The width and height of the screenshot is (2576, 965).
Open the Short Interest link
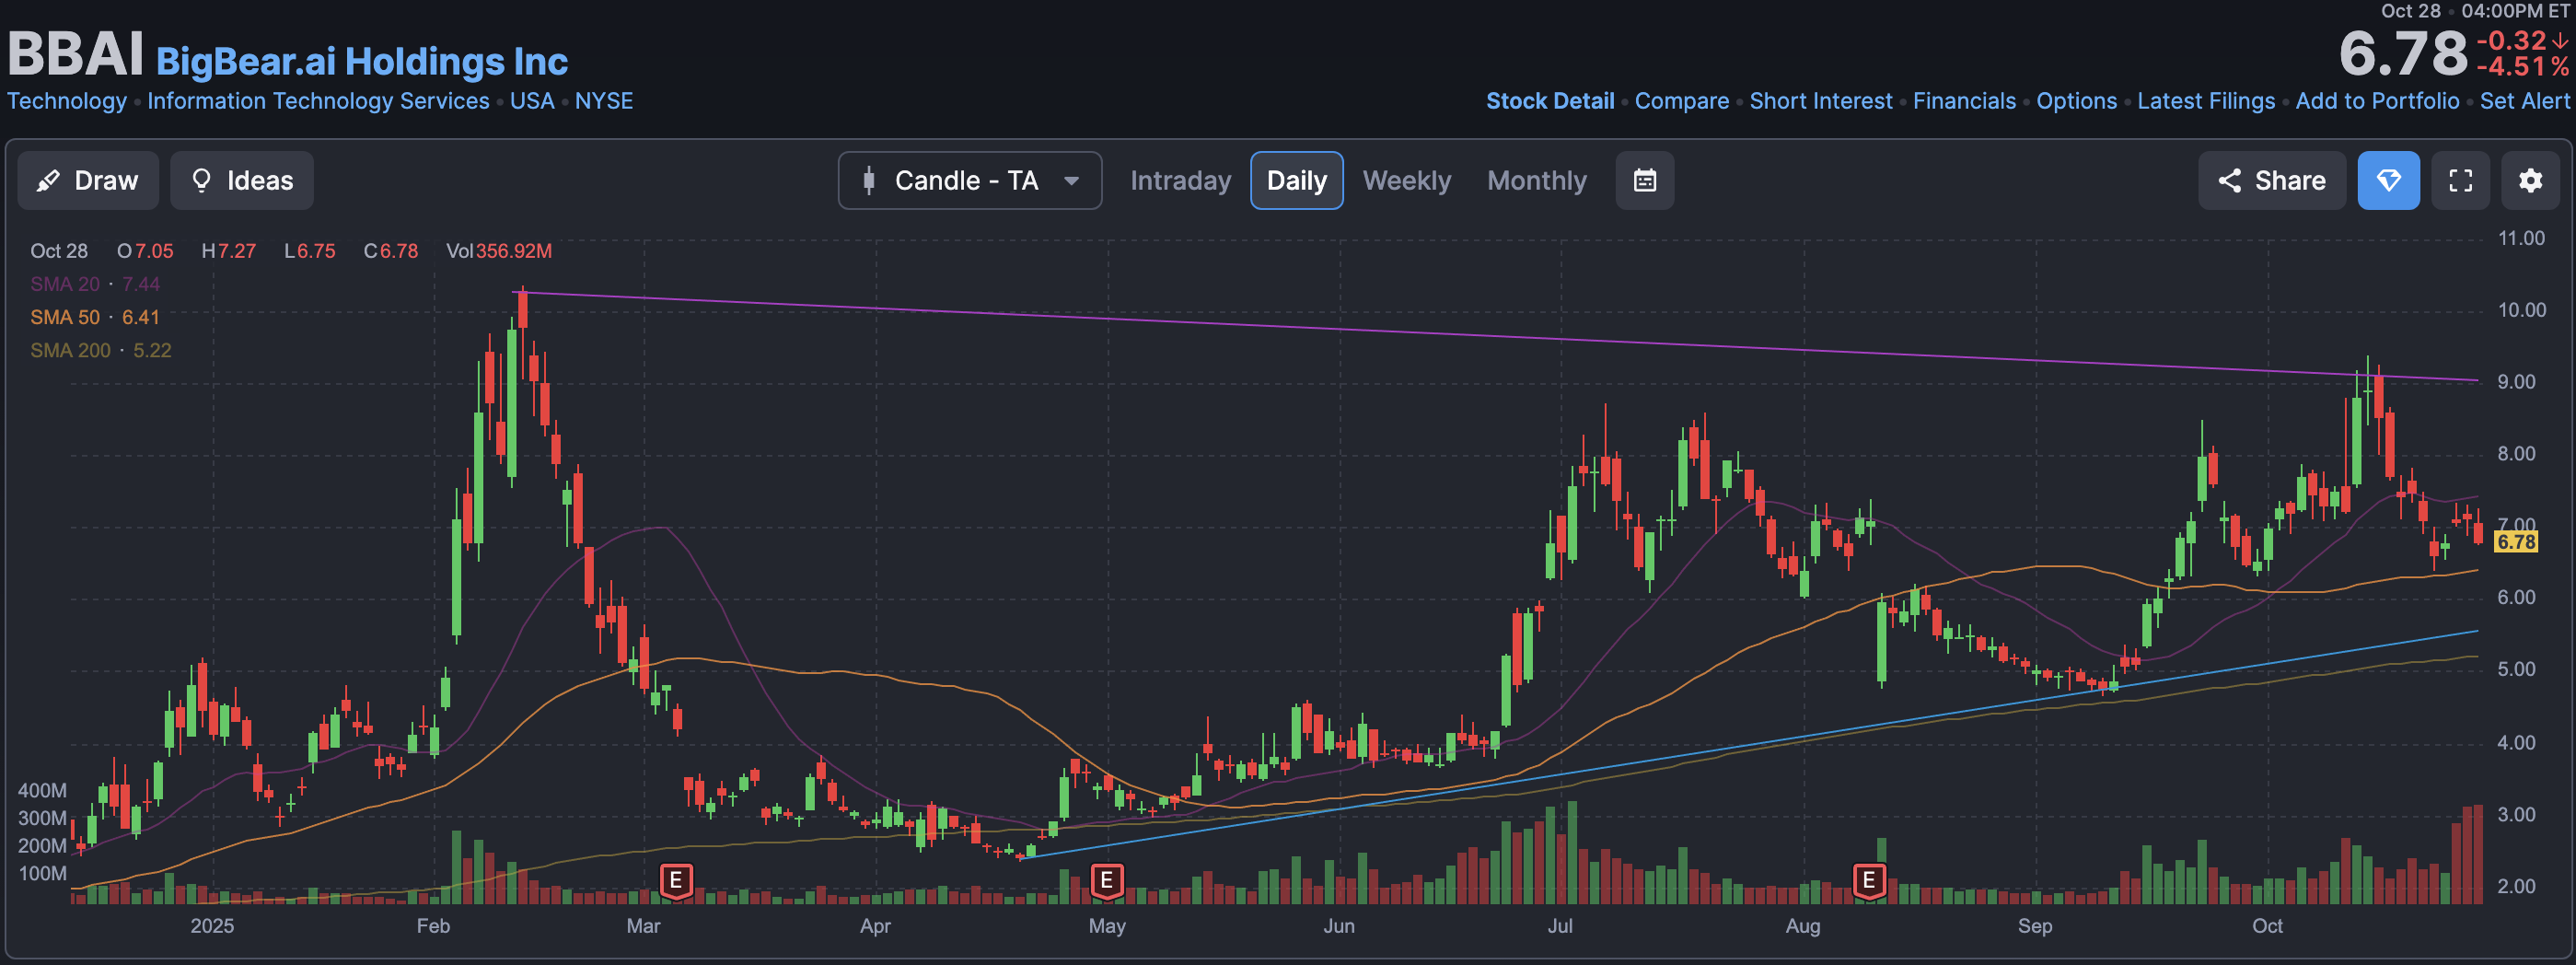(1820, 101)
